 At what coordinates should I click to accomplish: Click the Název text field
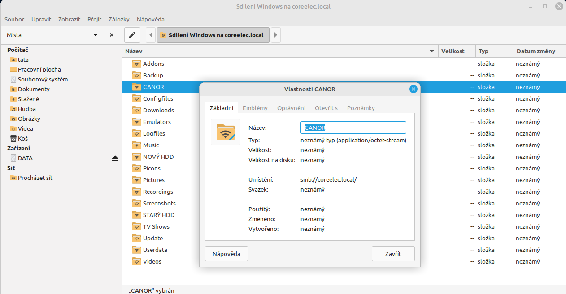pyautogui.click(x=353, y=128)
